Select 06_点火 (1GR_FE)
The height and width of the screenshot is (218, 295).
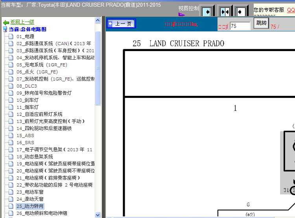coord(37,72)
